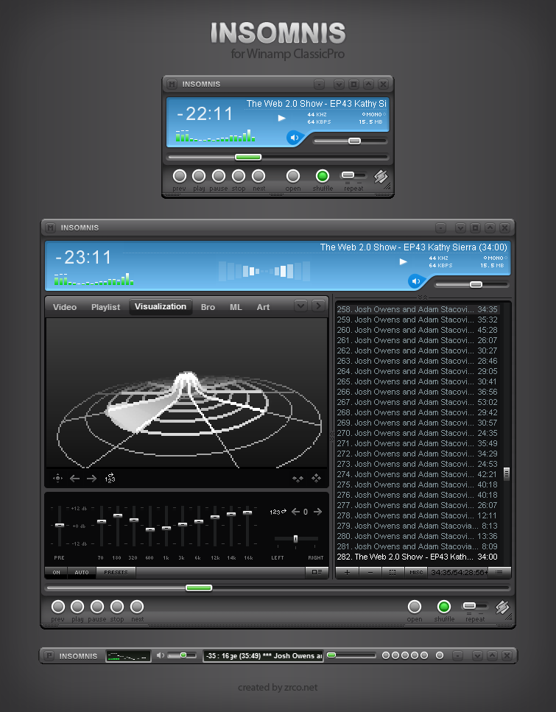Viewport: 556px width, 712px height.
Task: Click open button in large player
Action: [x=415, y=607]
